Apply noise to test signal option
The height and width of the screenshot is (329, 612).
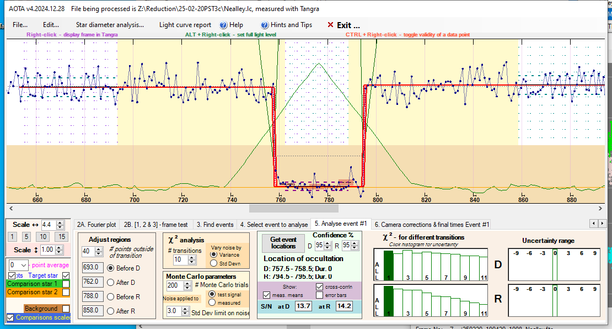(212, 294)
